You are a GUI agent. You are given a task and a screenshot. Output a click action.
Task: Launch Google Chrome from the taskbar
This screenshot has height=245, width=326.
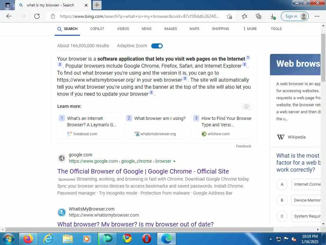tap(127, 239)
